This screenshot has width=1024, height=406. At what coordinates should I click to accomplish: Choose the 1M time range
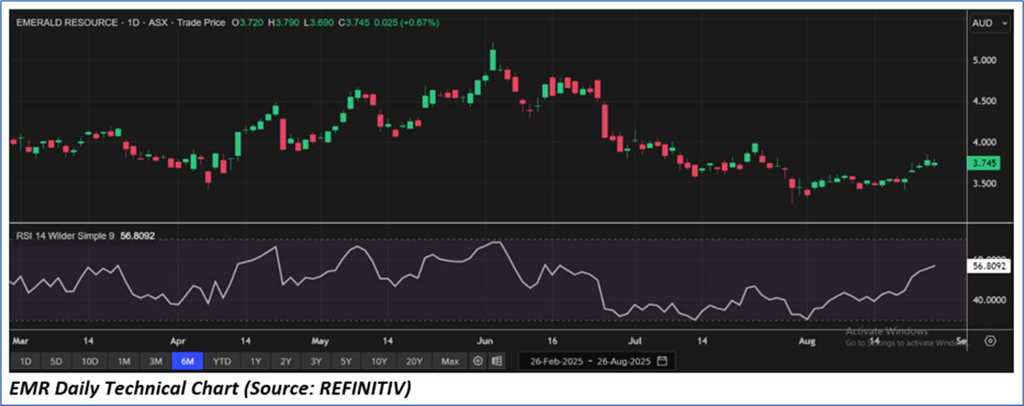tap(124, 362)
